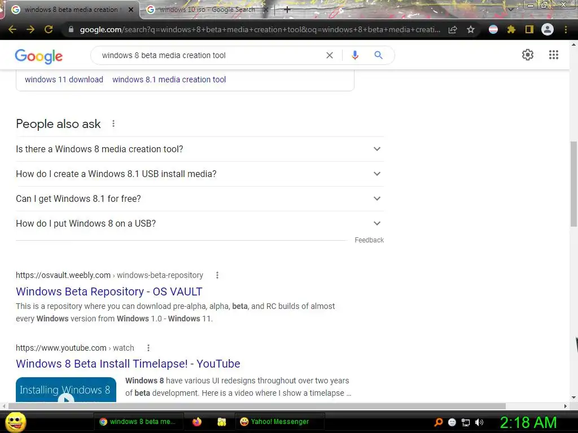This screenshot has height=433, width=578.
Task: Click the horizontal scrollbar right arrow
Action: pos(566,406)
